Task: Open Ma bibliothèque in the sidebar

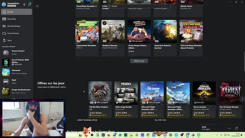Action: pyautogui.click(x=16, y=26)
